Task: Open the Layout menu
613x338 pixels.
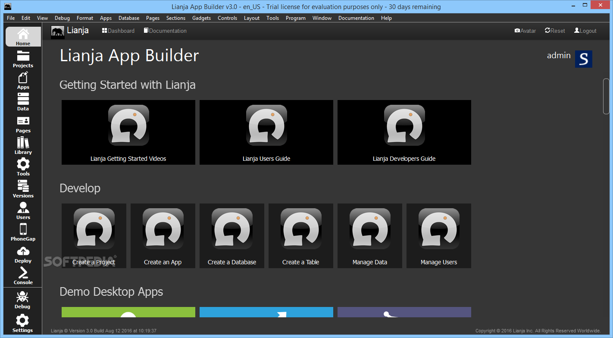Action: (252, 18)
